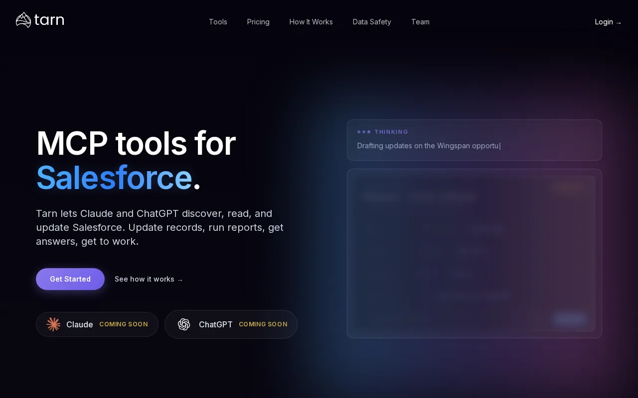
Task: Open the Data Safety nav item
Action: point(372,22)
